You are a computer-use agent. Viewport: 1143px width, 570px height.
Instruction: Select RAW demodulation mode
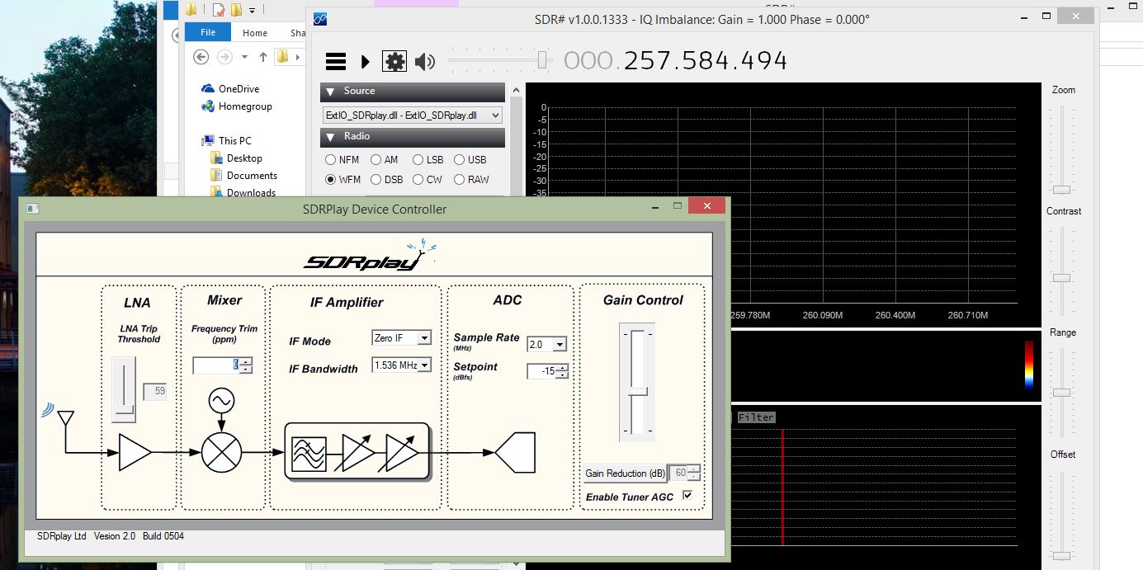pyautogui.click(x=471, y=180)
